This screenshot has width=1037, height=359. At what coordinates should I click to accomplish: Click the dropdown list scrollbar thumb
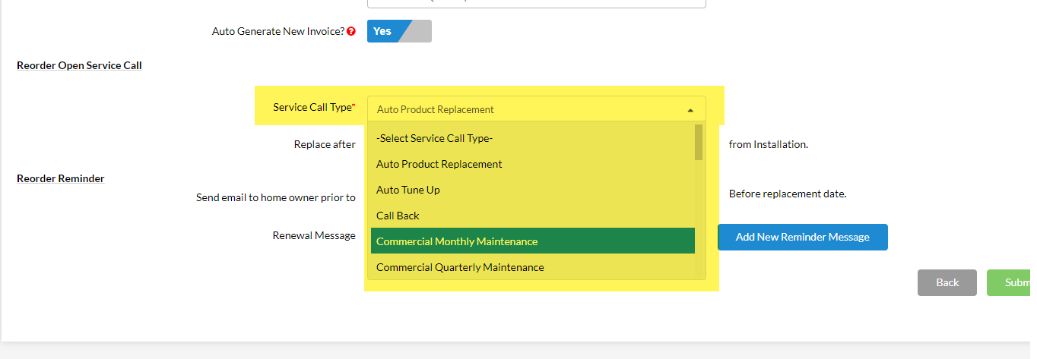699,143
